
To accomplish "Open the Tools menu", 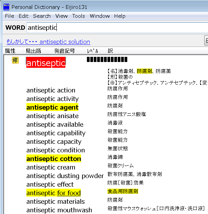I will tap(78, 16).
